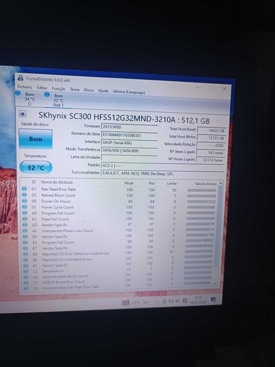Click status icon of Temperature attribute row
Screen dimensions: 275x367
pyautogui.click(x=26, y=272)
